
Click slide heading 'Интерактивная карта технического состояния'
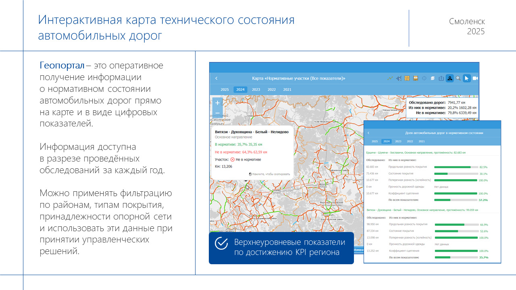point(166,20)
